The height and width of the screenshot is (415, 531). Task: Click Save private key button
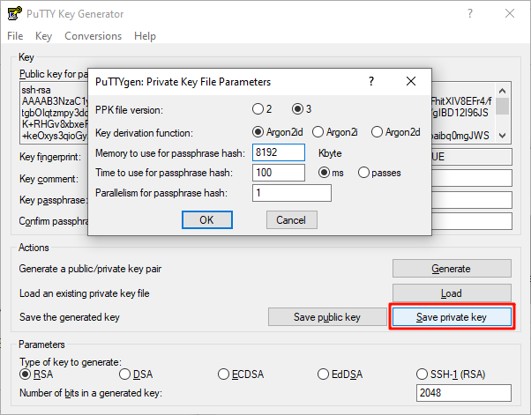pos(452,317)
